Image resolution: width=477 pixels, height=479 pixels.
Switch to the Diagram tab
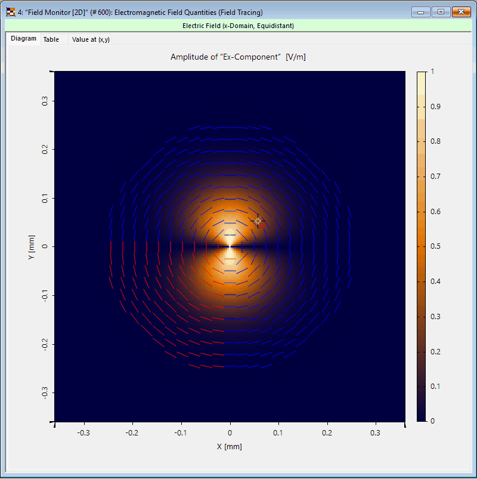[x=23, y=39]
